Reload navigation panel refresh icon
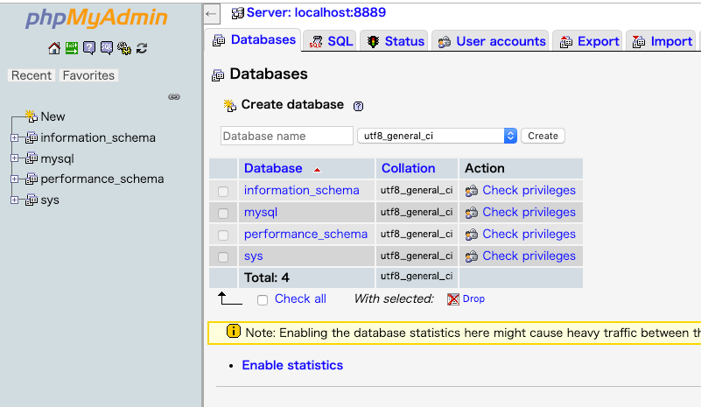Image resolution: width=701 pixels, height=407 pixels. pyautogui.click(x=142, y=48)
